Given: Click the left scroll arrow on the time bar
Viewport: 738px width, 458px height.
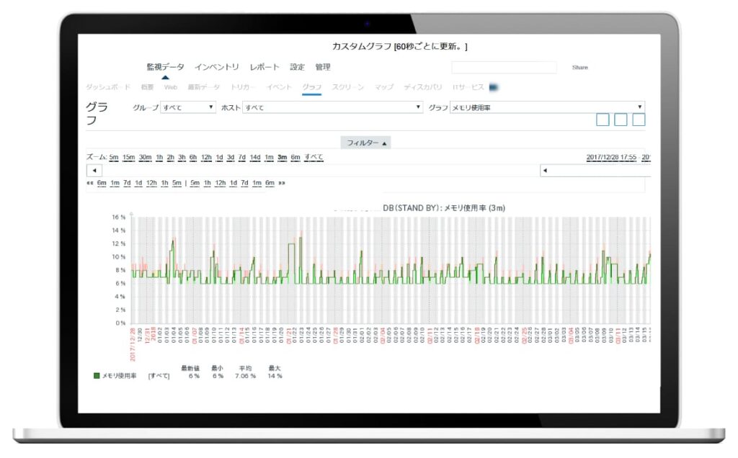Looking at the screenshot, I should pyautogui.click(x=94, y=171).
